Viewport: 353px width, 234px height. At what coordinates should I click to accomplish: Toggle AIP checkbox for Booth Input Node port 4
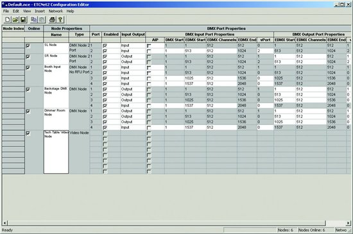149,84
